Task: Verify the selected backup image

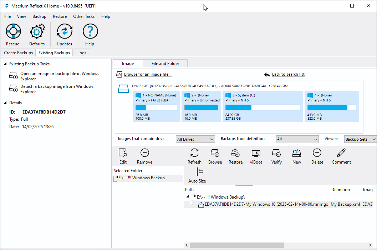Action: (x=276, y=153)
